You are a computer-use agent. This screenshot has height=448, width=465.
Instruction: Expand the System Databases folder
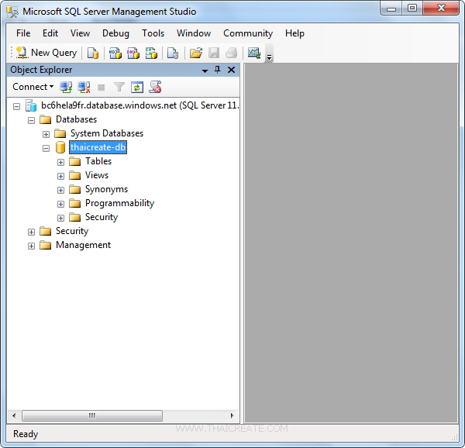[46, 134]
